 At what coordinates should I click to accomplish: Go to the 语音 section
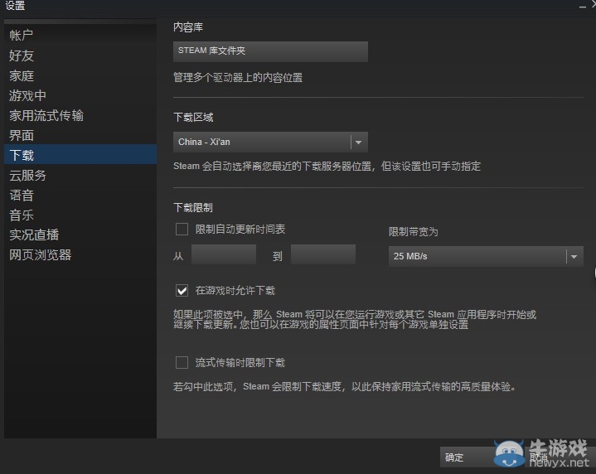[80, 195]
